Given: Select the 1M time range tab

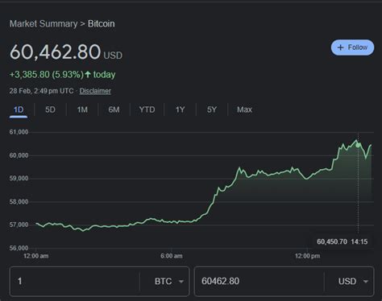Looking at the screenshot, I should 82,109.
